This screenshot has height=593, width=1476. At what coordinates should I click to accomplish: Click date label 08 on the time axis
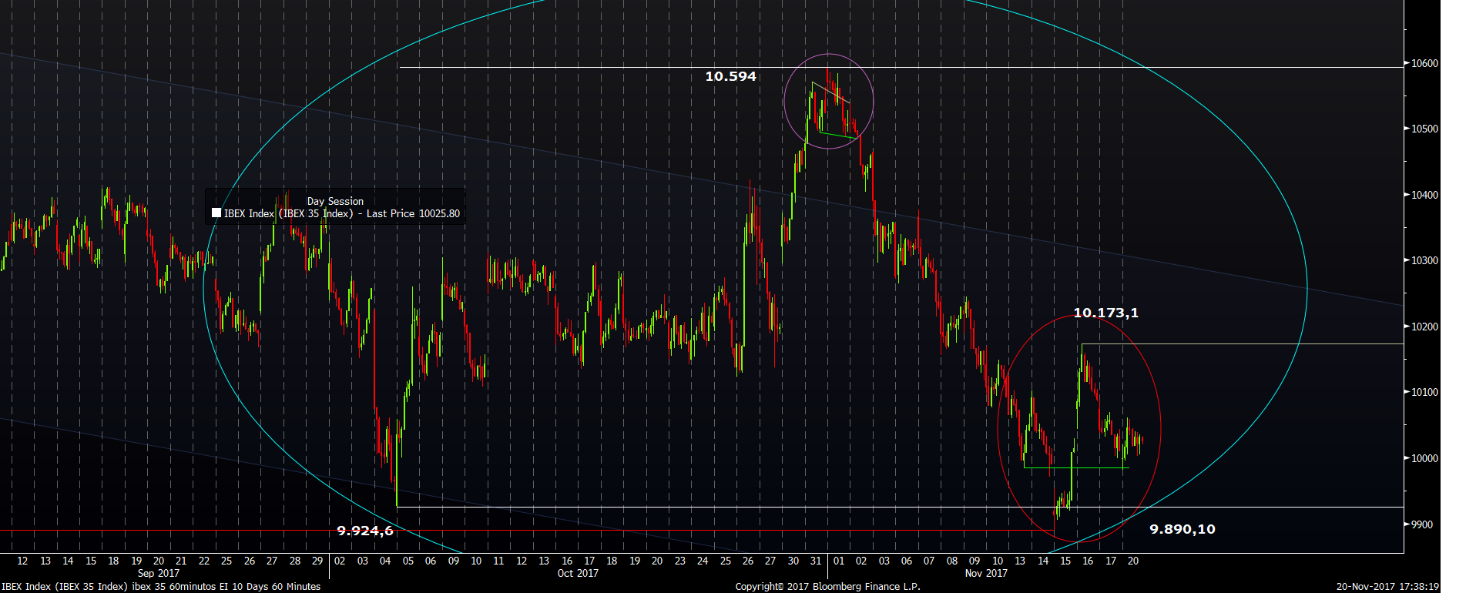952,561
